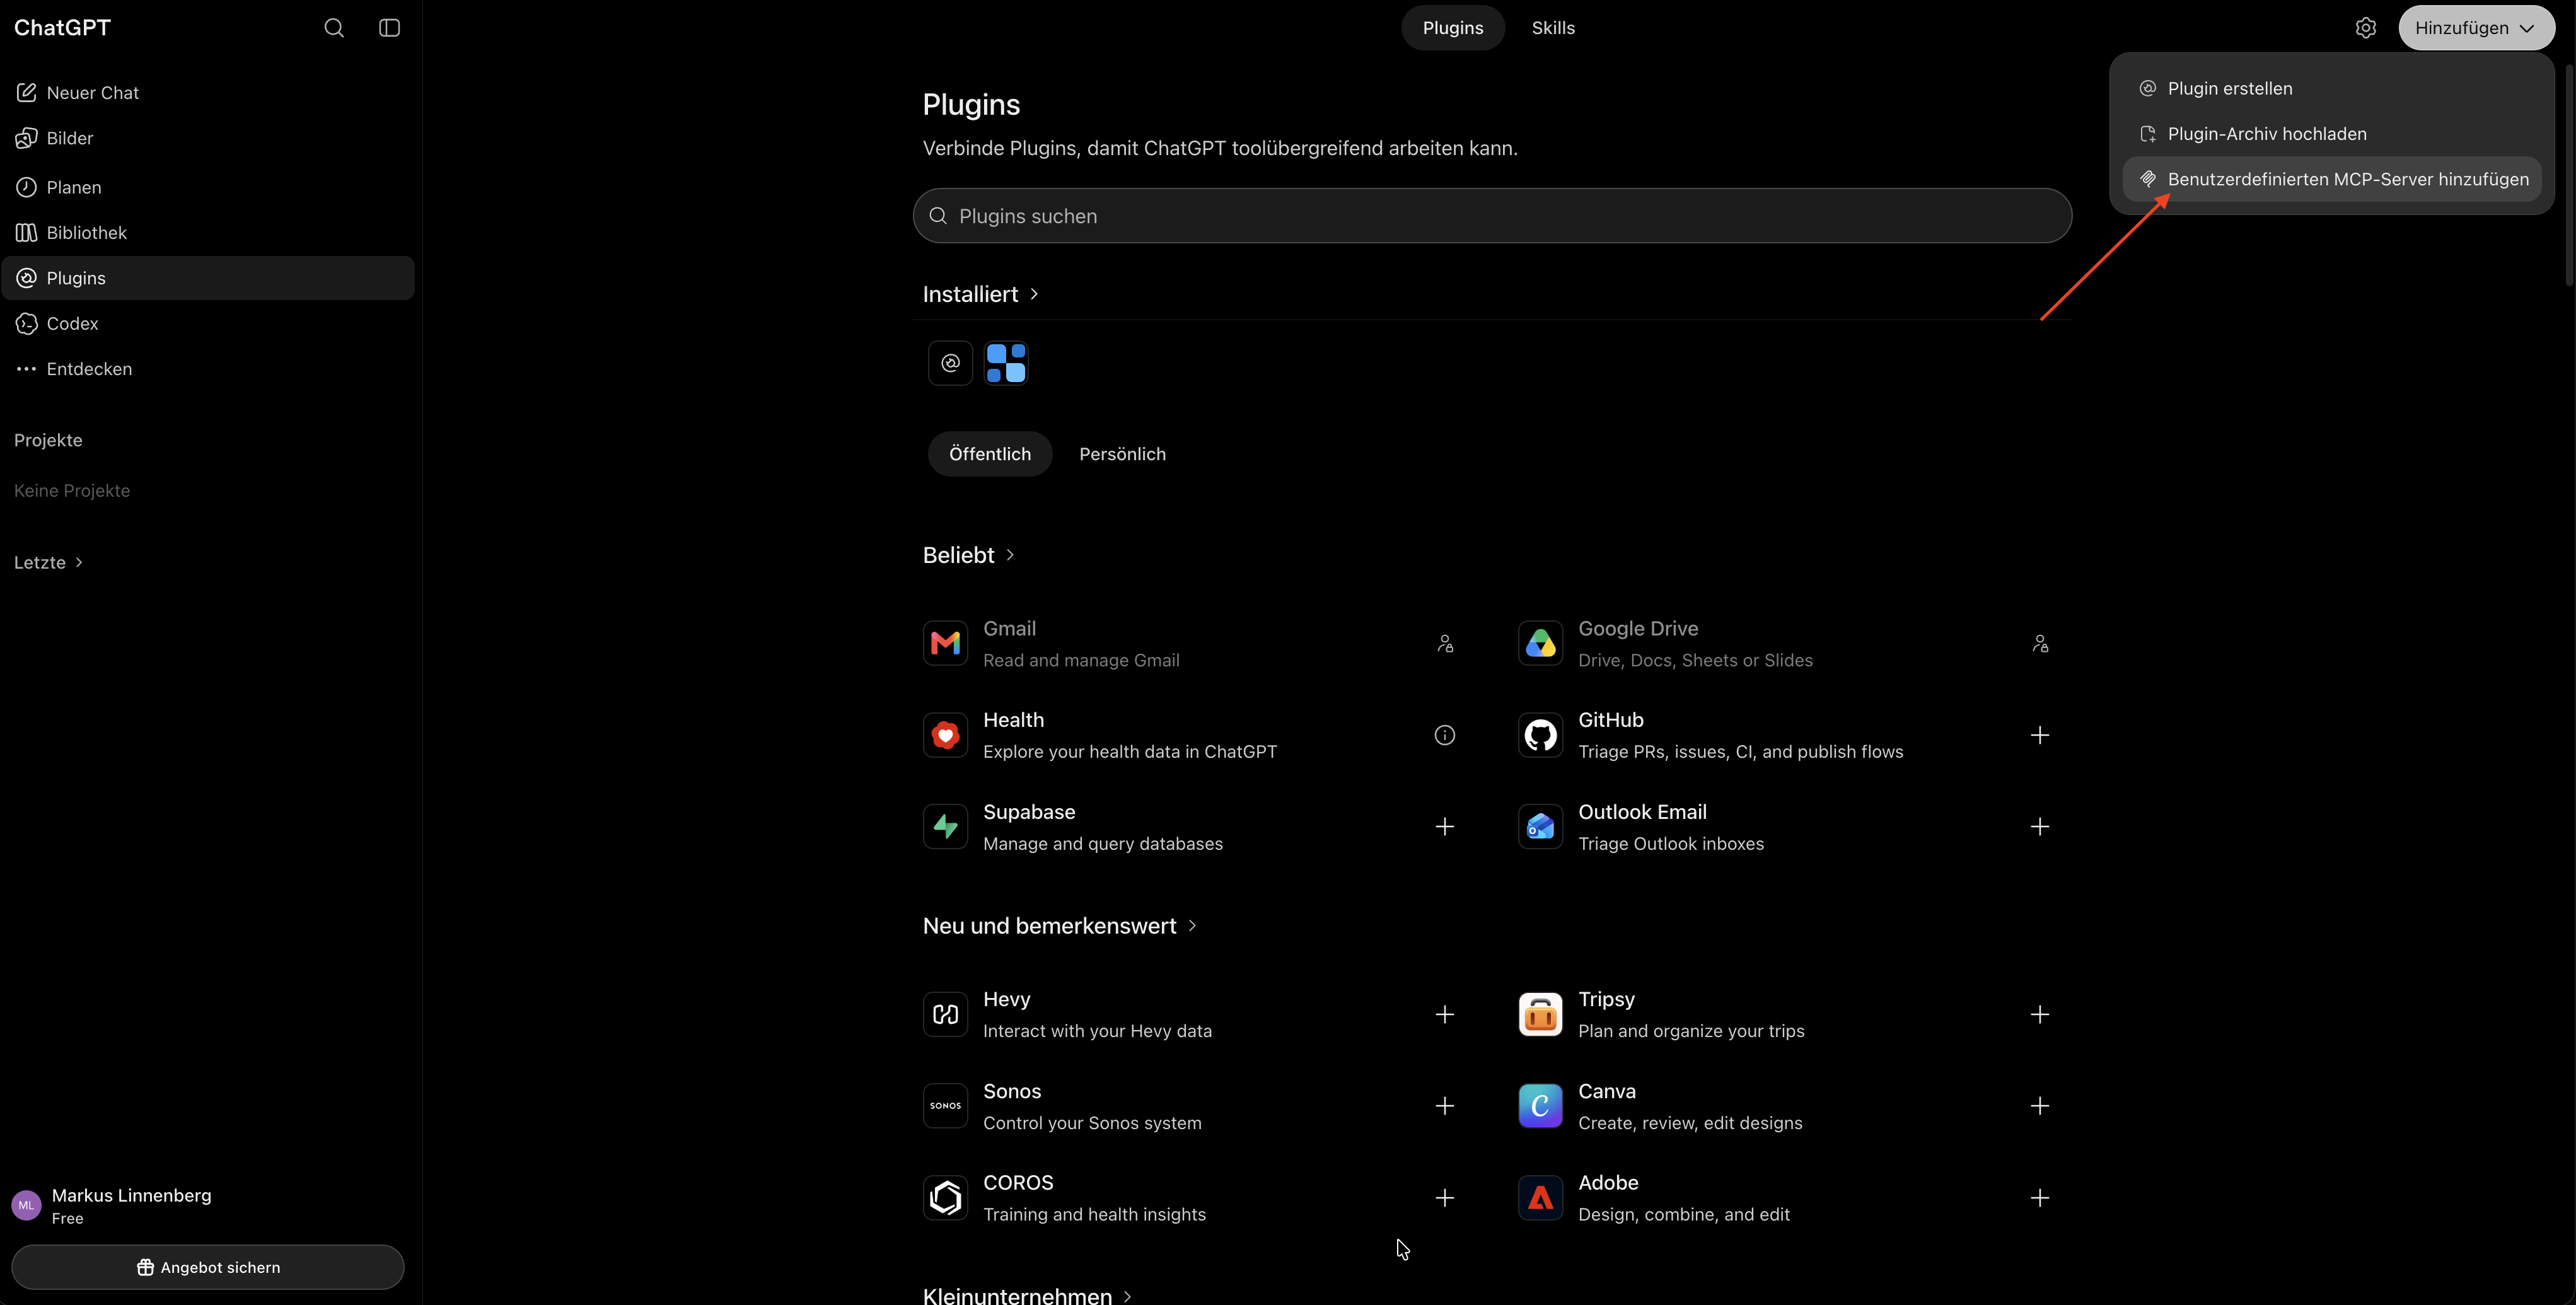Screen dimensions: 2576x1305
Task: Open the first installed plugin icon
Action: (x=950, y=363)
